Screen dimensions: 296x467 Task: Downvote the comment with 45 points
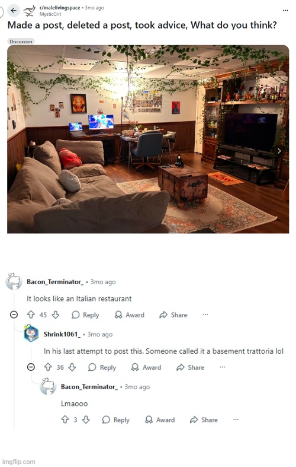click(56, 314)
